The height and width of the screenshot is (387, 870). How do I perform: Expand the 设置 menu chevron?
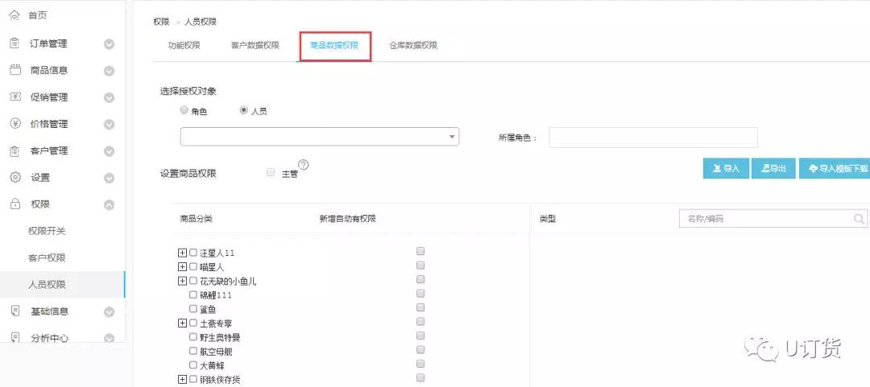point(110,178)
